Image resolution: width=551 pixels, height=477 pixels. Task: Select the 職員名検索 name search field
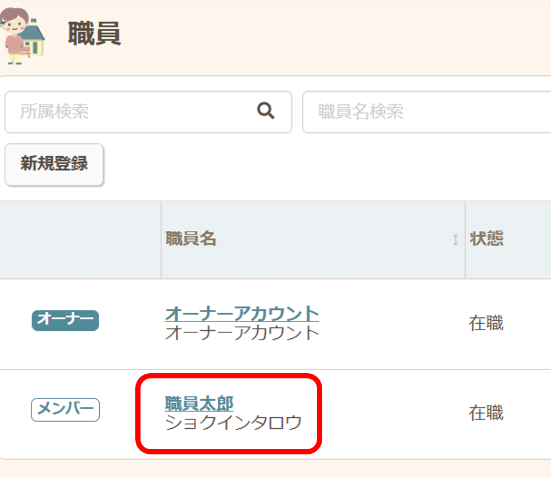pos(406,113)
